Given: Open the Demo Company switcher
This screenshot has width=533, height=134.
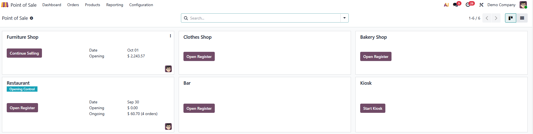Looking at the screenshot, I should pyautogui.click(x=501, y=5).
